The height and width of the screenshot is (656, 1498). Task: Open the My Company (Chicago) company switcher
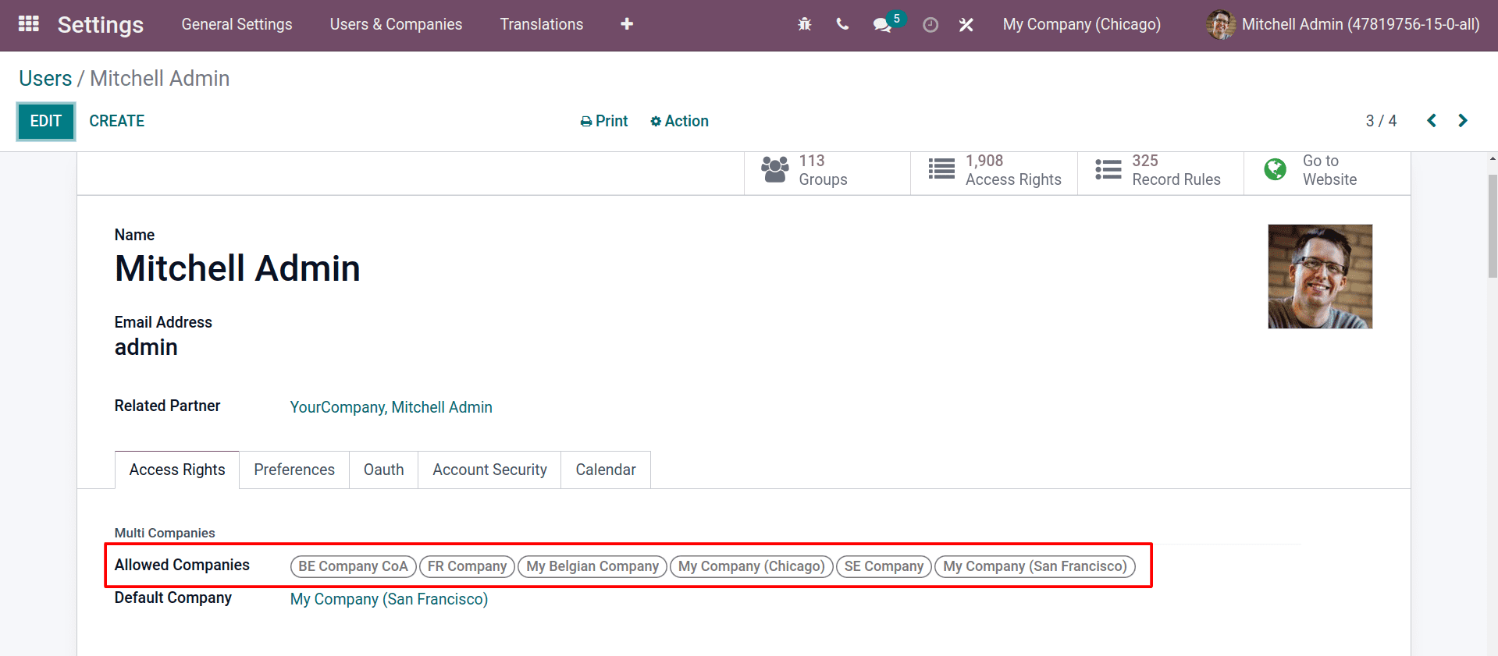click(x=1081, y=24)
